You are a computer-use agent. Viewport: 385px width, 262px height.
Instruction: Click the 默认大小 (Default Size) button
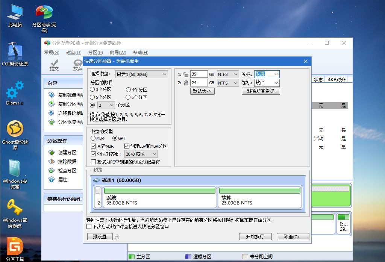[202, 91]
